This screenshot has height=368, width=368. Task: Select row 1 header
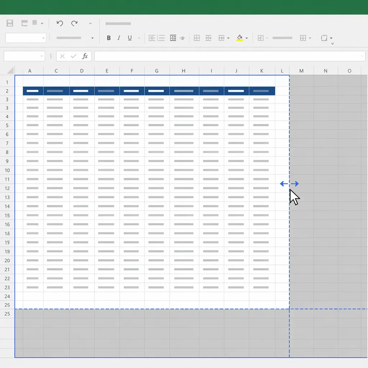7,82
